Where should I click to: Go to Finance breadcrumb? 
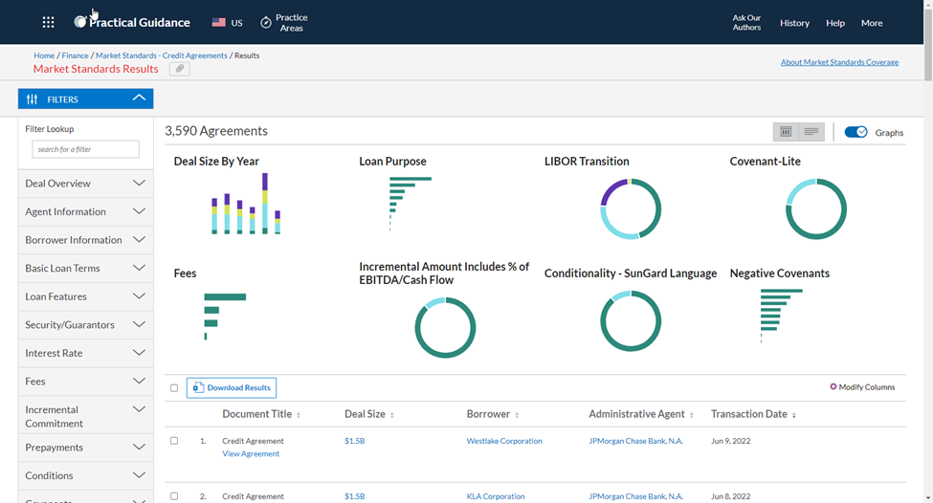pyautogui.click(x=75, y=55)
